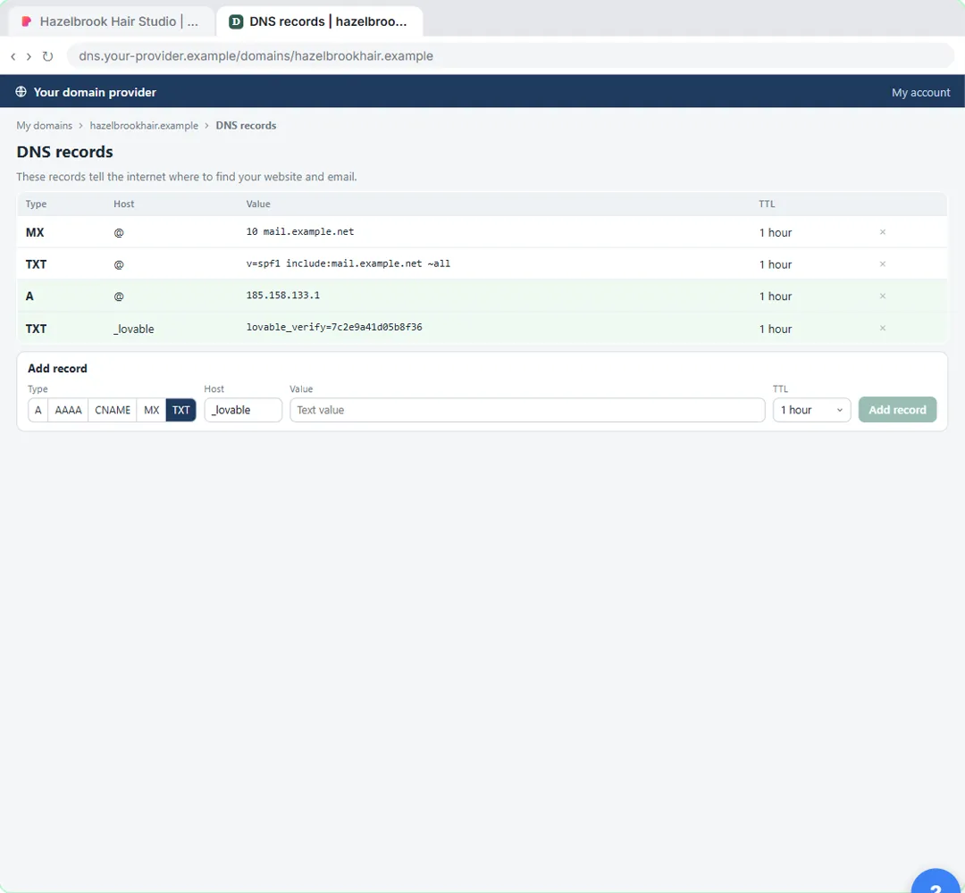Open hazelbrookhair.example breadcrumb
Image resolution: width=965 pixels, height=893 pixels.
[144, 125]
